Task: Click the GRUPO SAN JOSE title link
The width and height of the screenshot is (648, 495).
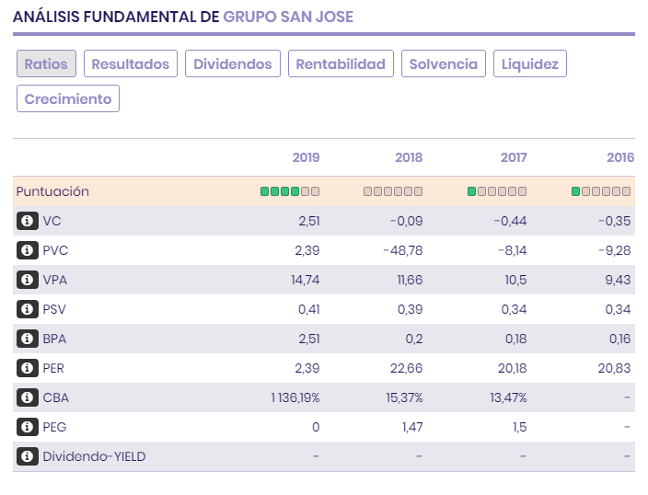Action: tap(288, 17)
